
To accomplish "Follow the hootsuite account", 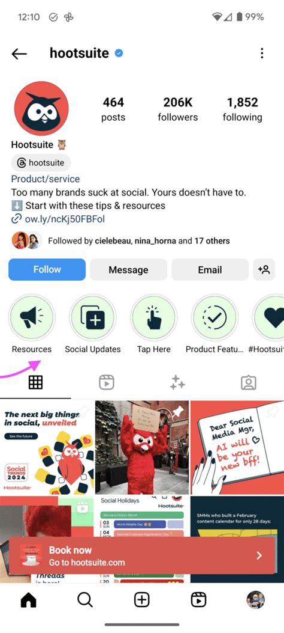I will click(x=47, y=270).
